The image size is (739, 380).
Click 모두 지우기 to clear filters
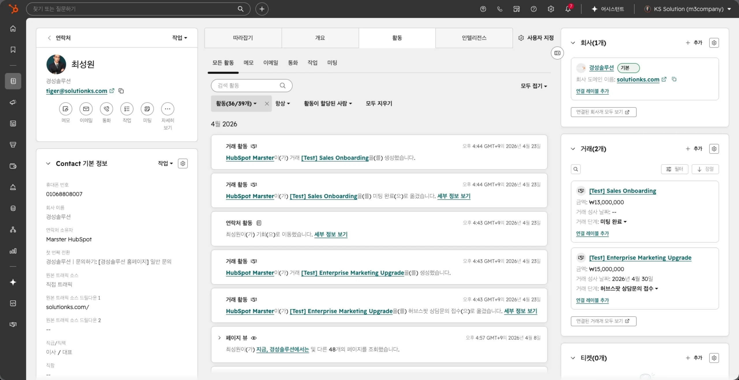click(x=379, y=103)
